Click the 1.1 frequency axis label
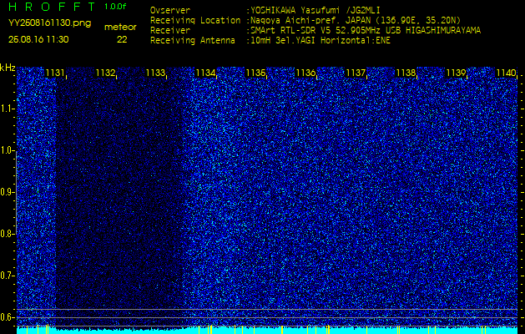Viewport: 525px width, 334px height. (x=7, y=109)
